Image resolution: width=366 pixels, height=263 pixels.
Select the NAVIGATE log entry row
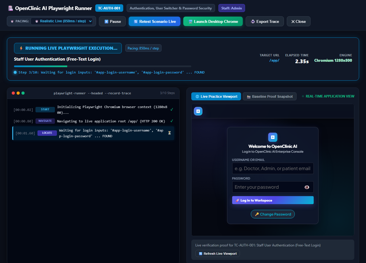[x=93, y=121]
